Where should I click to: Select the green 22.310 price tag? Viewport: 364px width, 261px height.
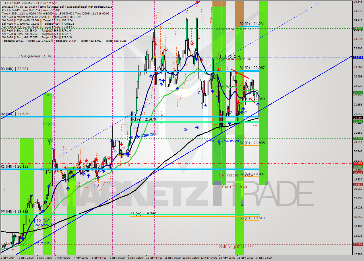coord(358,93)
